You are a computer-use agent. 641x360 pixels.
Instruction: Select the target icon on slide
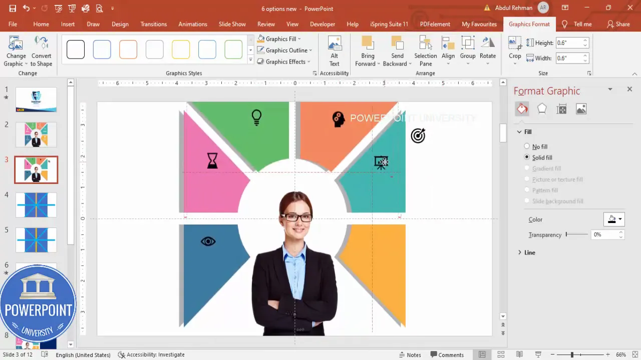[418, 135]
